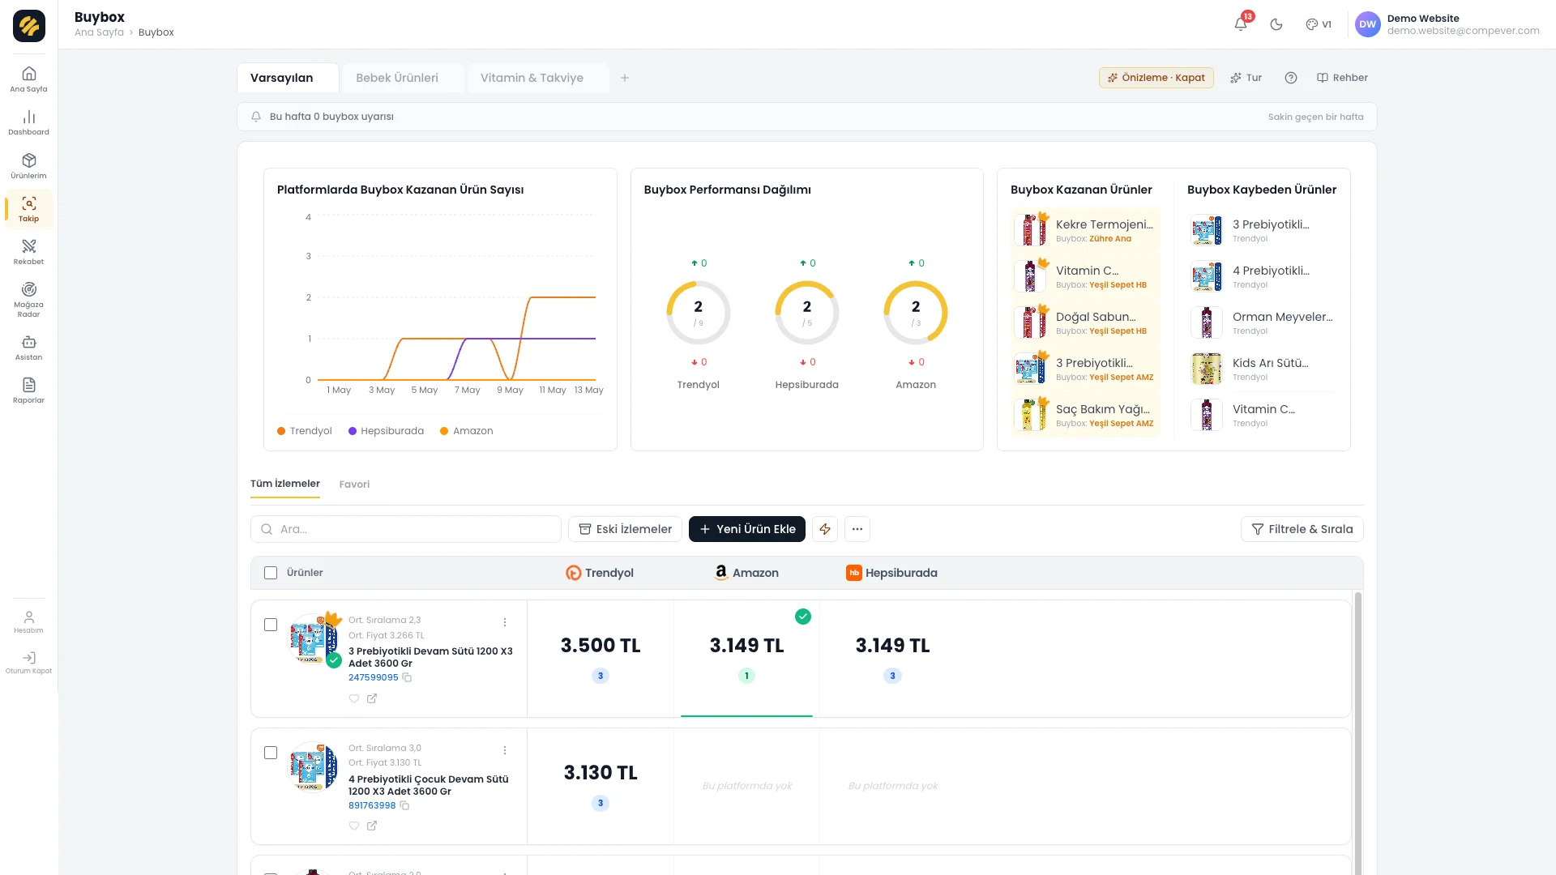This screenshot has width=1556, height=875.
Task: Open Filtrele & Sırala options
Action: [x=1302, y=529]
